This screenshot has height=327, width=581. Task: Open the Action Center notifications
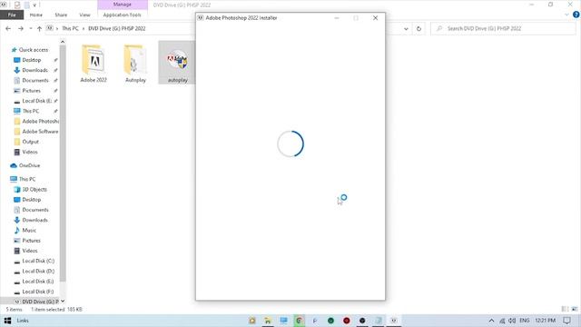click(x=566, y=321)
